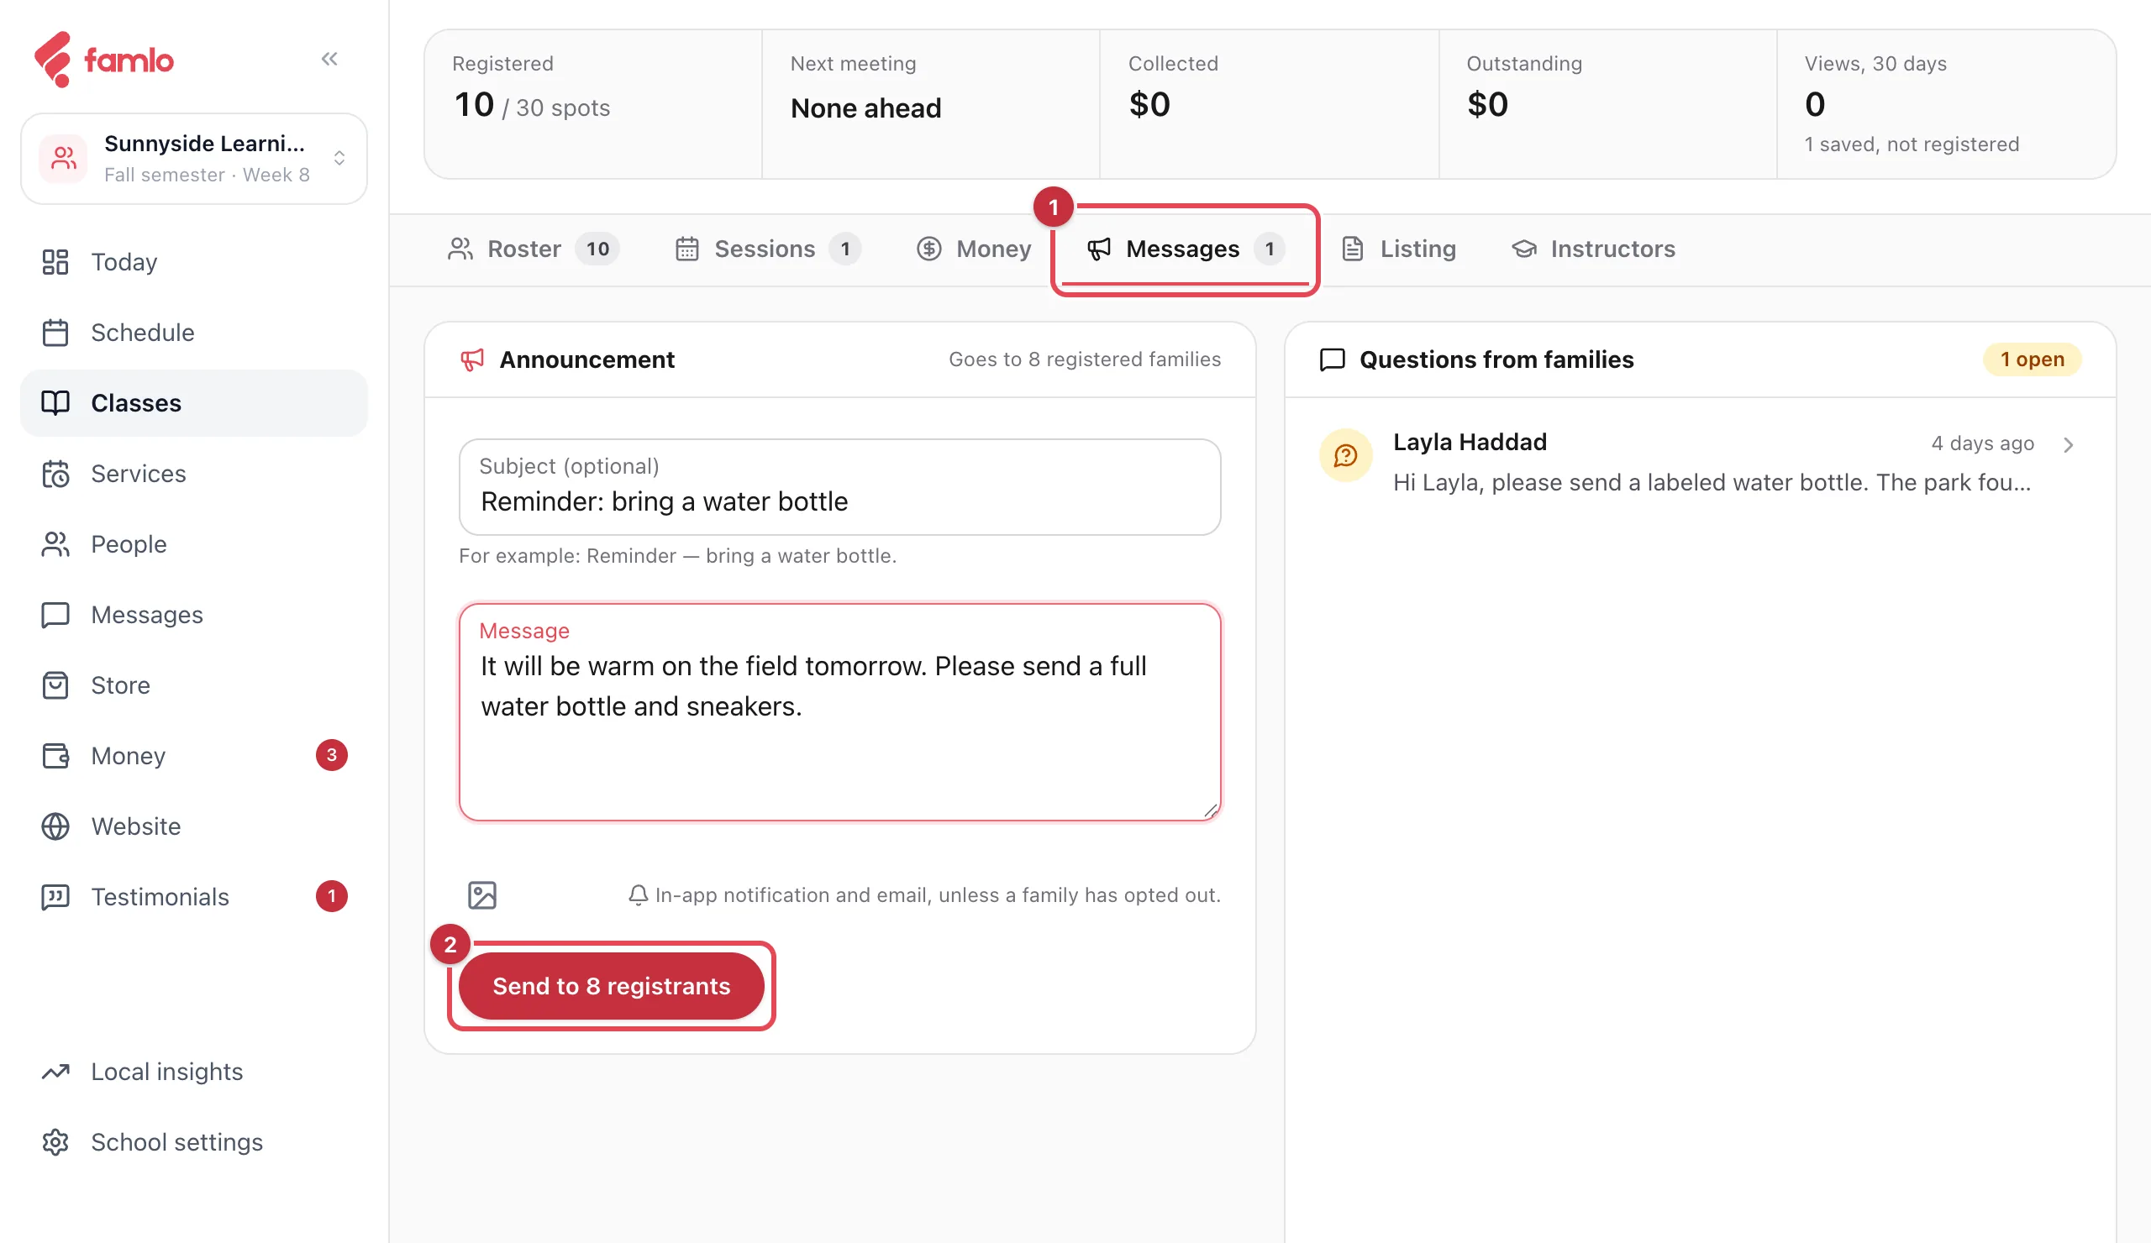Screen dimensions: 2151x1243
Task: Click the Outstanding $0 stat
Action: pyautogui.click(x=1608, y=104)
